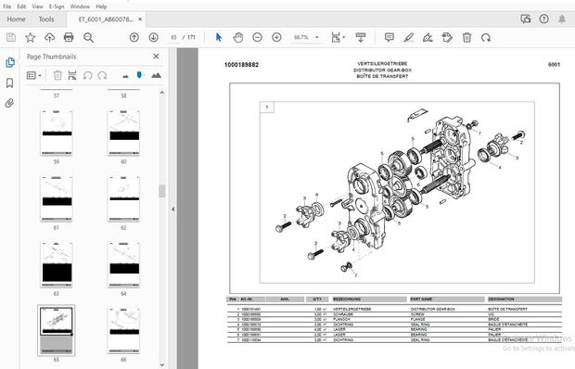Select page 66 thumbnail
Viewport: 575px width, 369px height.
[x=123, y=331]
